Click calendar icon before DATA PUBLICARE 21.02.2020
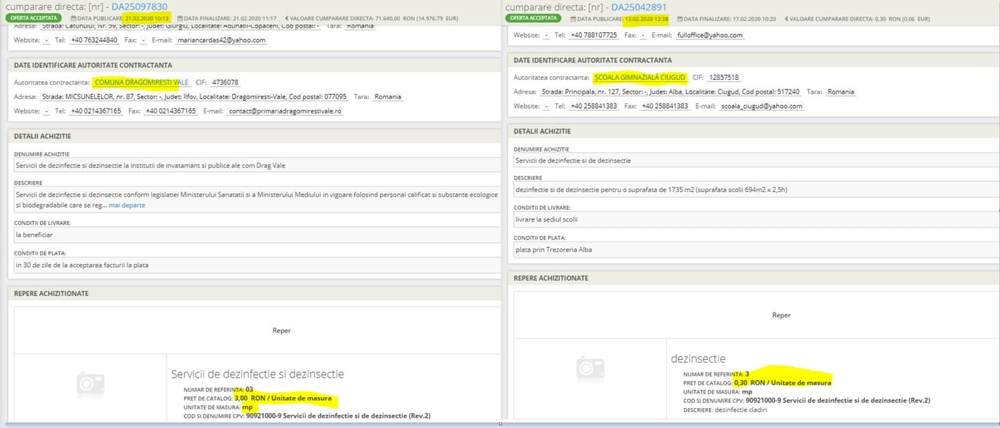 point(73,18)
